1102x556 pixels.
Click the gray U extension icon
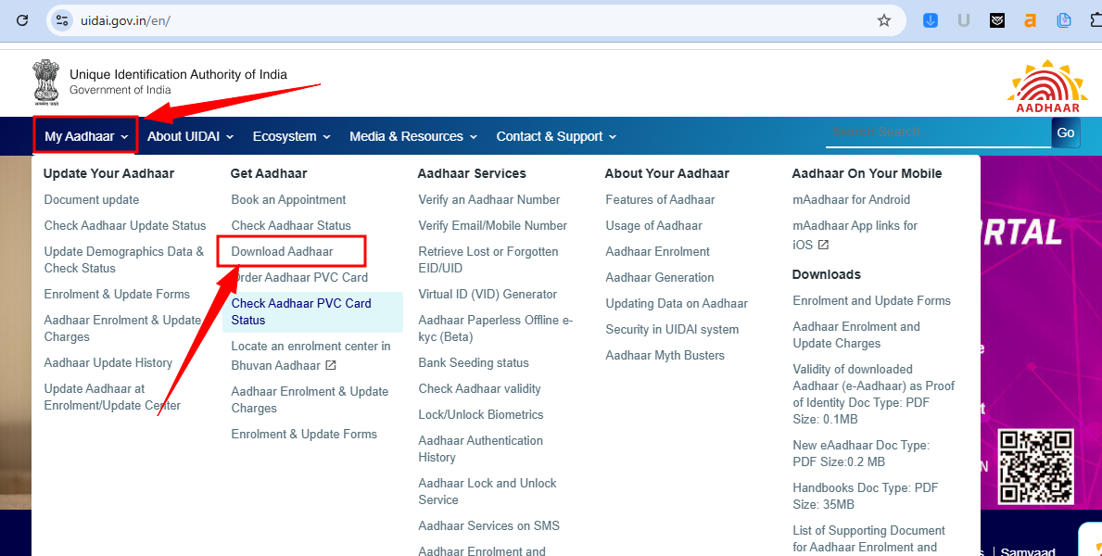click(964, 20)
